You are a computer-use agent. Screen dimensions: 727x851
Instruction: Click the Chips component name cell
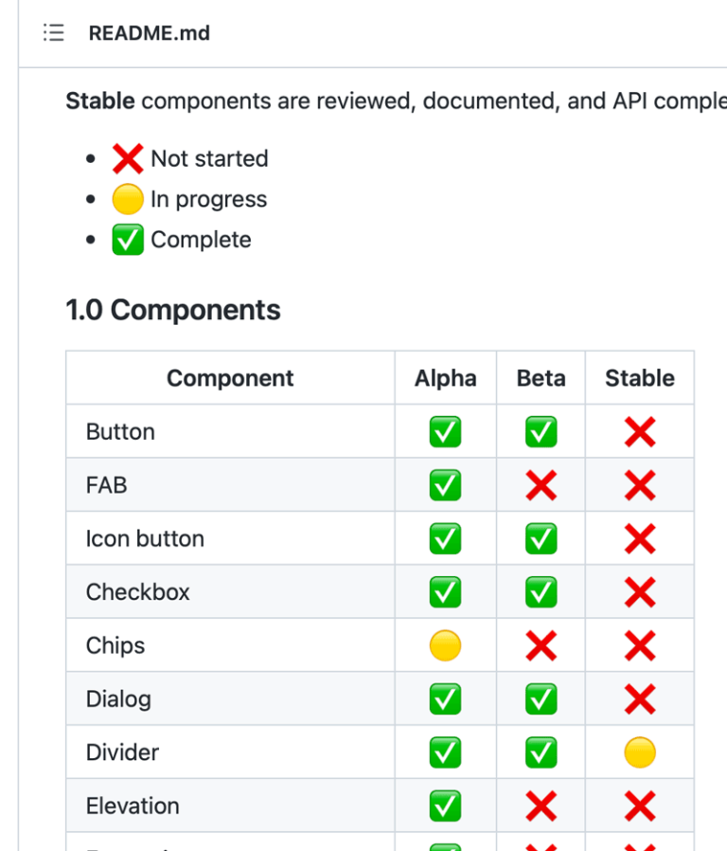click(x=115, y=645)
